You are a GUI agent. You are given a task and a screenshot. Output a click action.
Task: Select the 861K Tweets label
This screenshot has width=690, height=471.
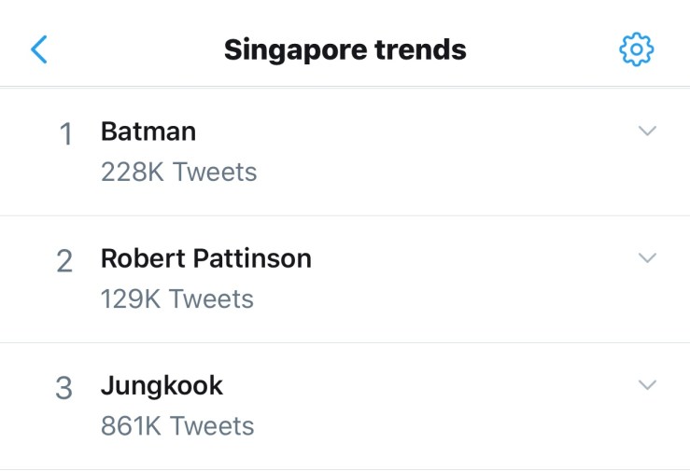(177, 426)
